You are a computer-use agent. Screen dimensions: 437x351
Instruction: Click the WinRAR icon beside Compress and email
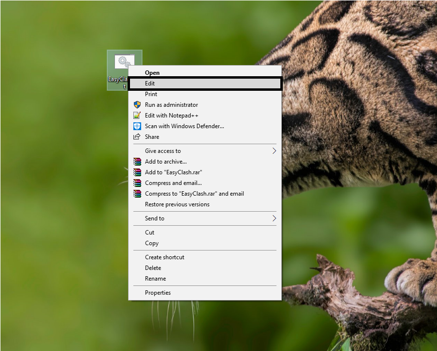click(x=137, y=183)
